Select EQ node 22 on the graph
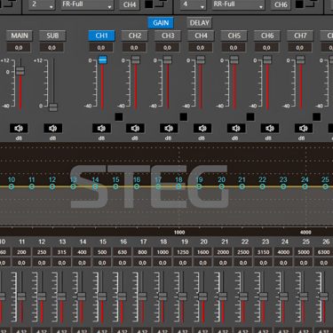Image resolution: width=333 pixels, height=333 pixels. tap(262, 186)
